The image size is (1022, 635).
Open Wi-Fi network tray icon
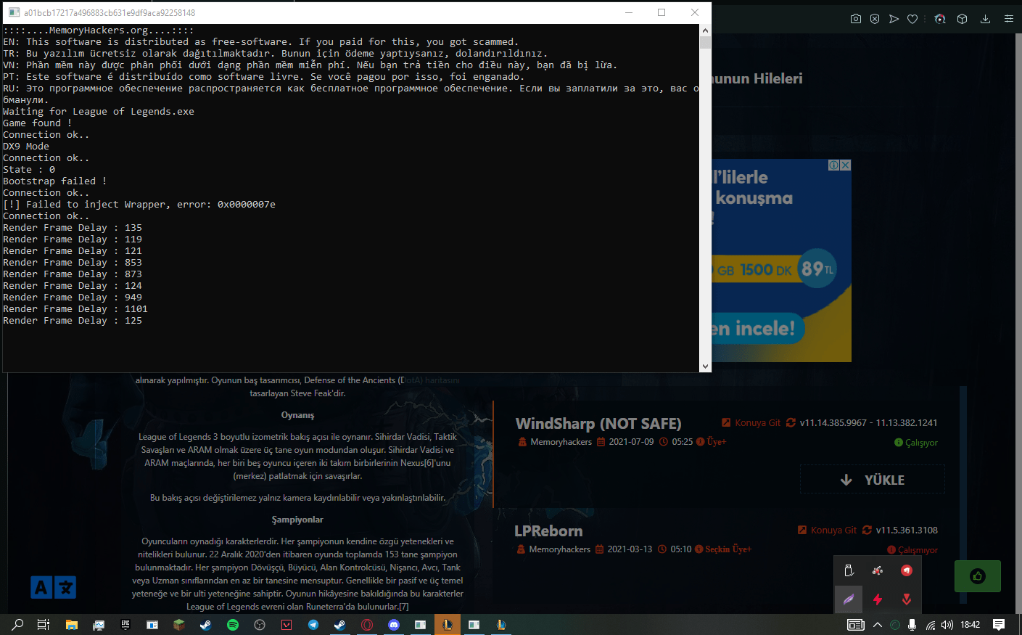(x=931, y=625)
